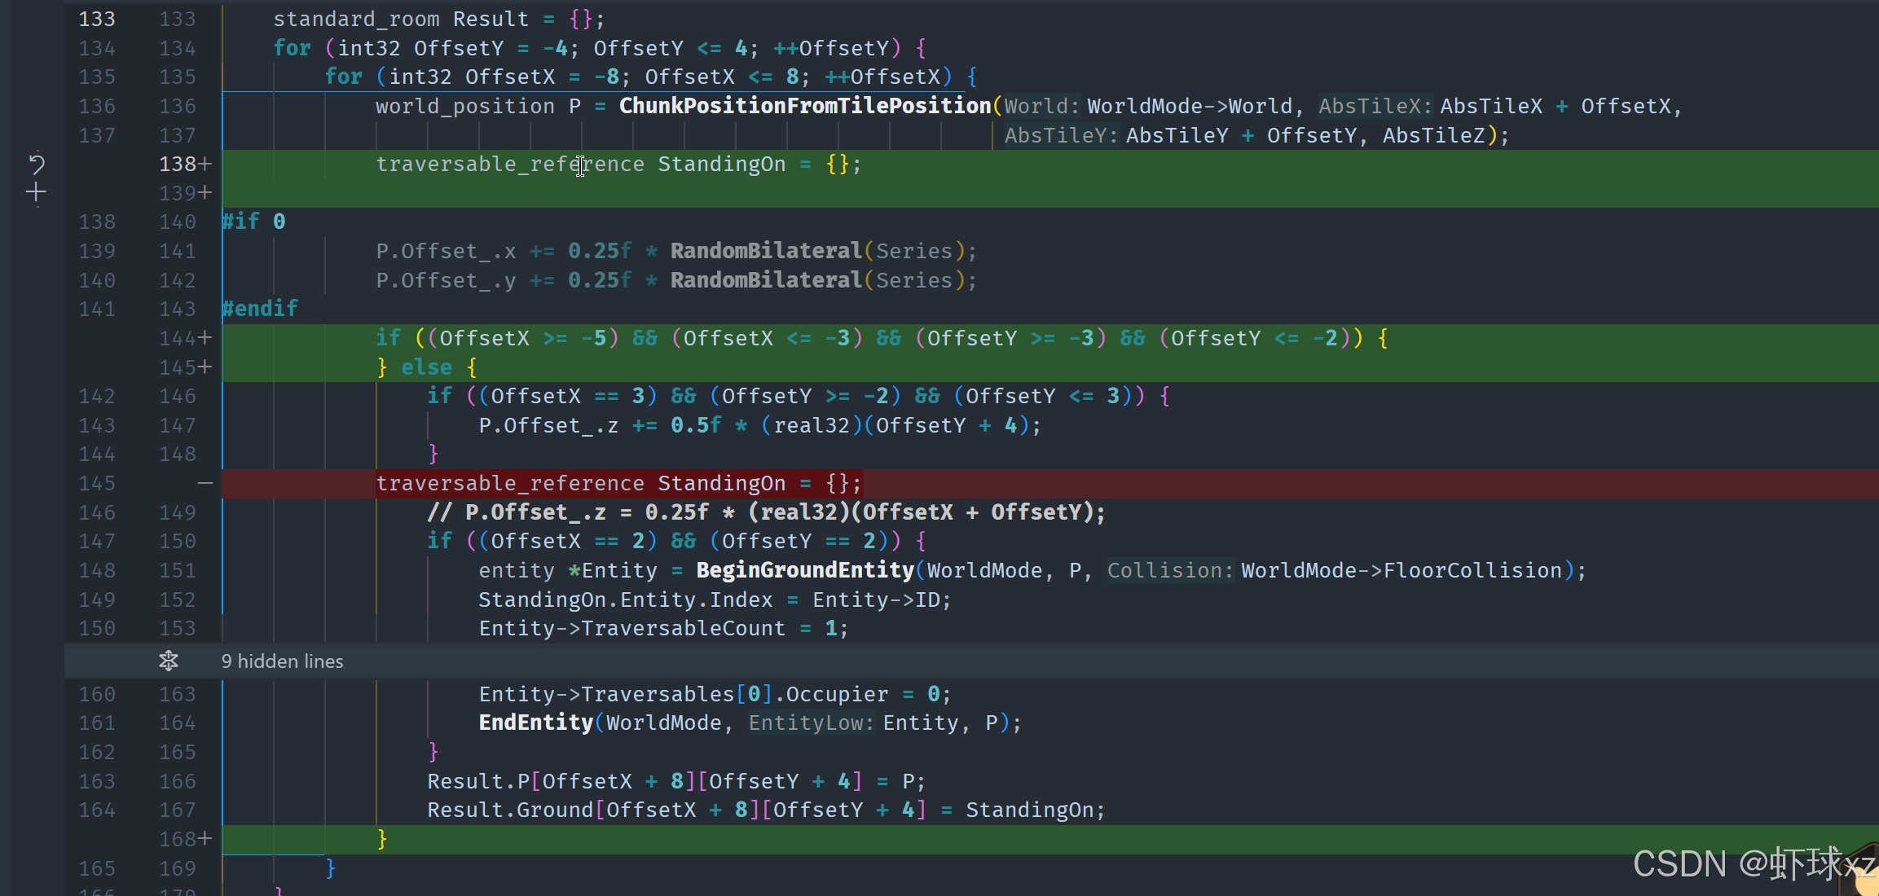This screenshot has width=1879, height=896.
Task: Click the minus marker on deleted line 145
Action: point(205,484)
